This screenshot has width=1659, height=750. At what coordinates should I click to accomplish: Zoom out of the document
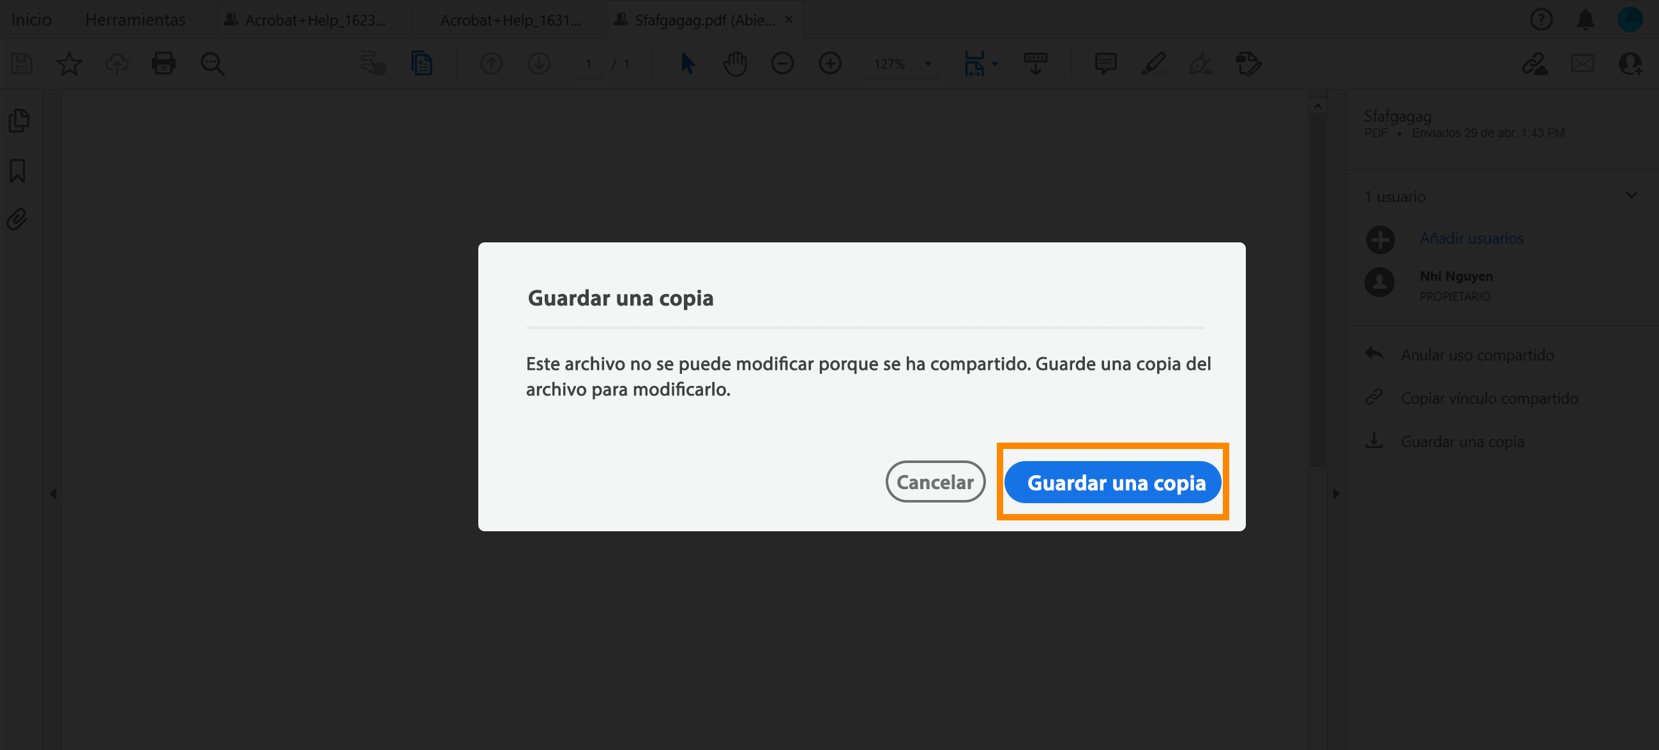click(782, 64)
